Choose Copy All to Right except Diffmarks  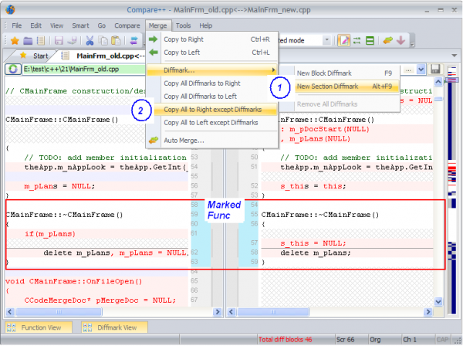211,110
